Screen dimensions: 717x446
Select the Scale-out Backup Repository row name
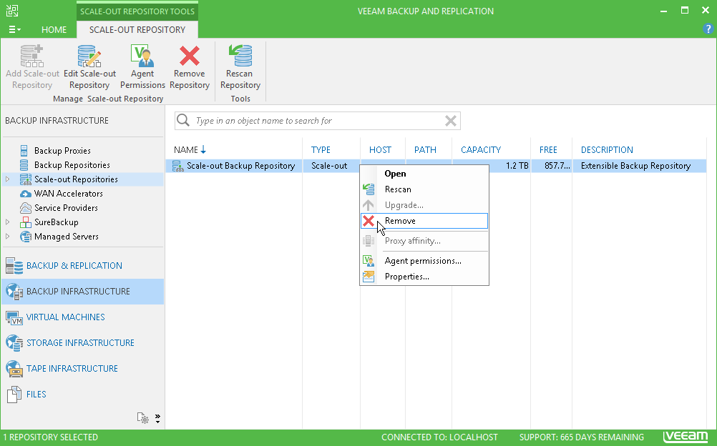(240, 166)
